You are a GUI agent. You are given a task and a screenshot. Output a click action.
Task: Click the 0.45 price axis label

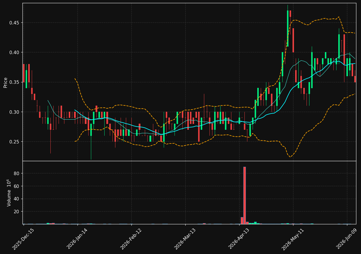click(15, 23)
